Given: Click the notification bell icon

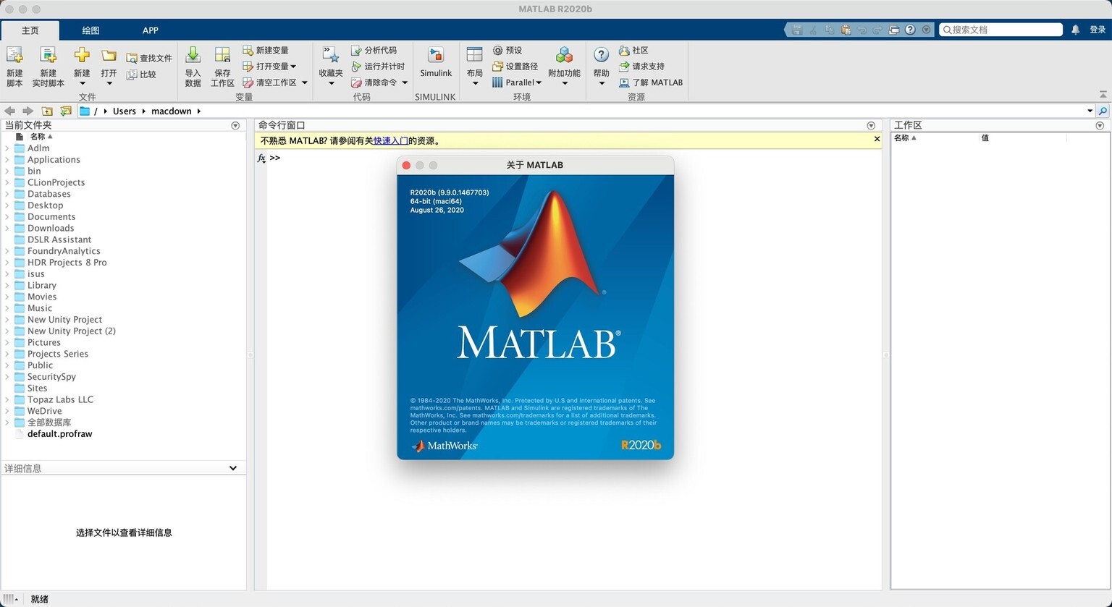Looking at the screenshot, I should coord(1075,30).
